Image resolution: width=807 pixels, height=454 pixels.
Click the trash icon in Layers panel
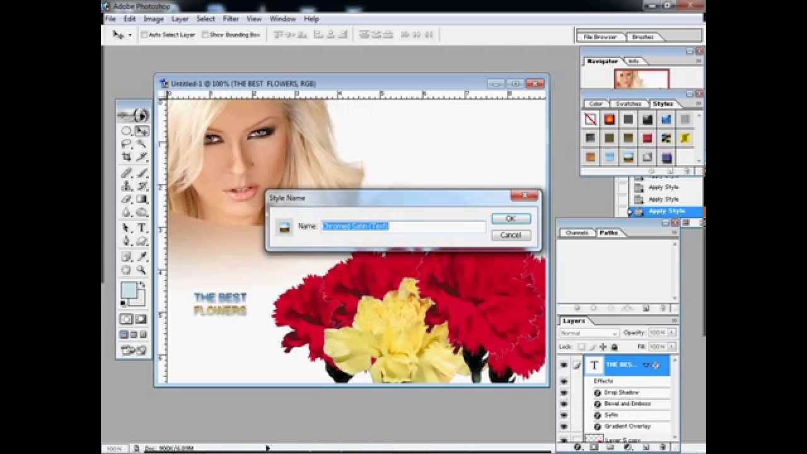point(662,447)
